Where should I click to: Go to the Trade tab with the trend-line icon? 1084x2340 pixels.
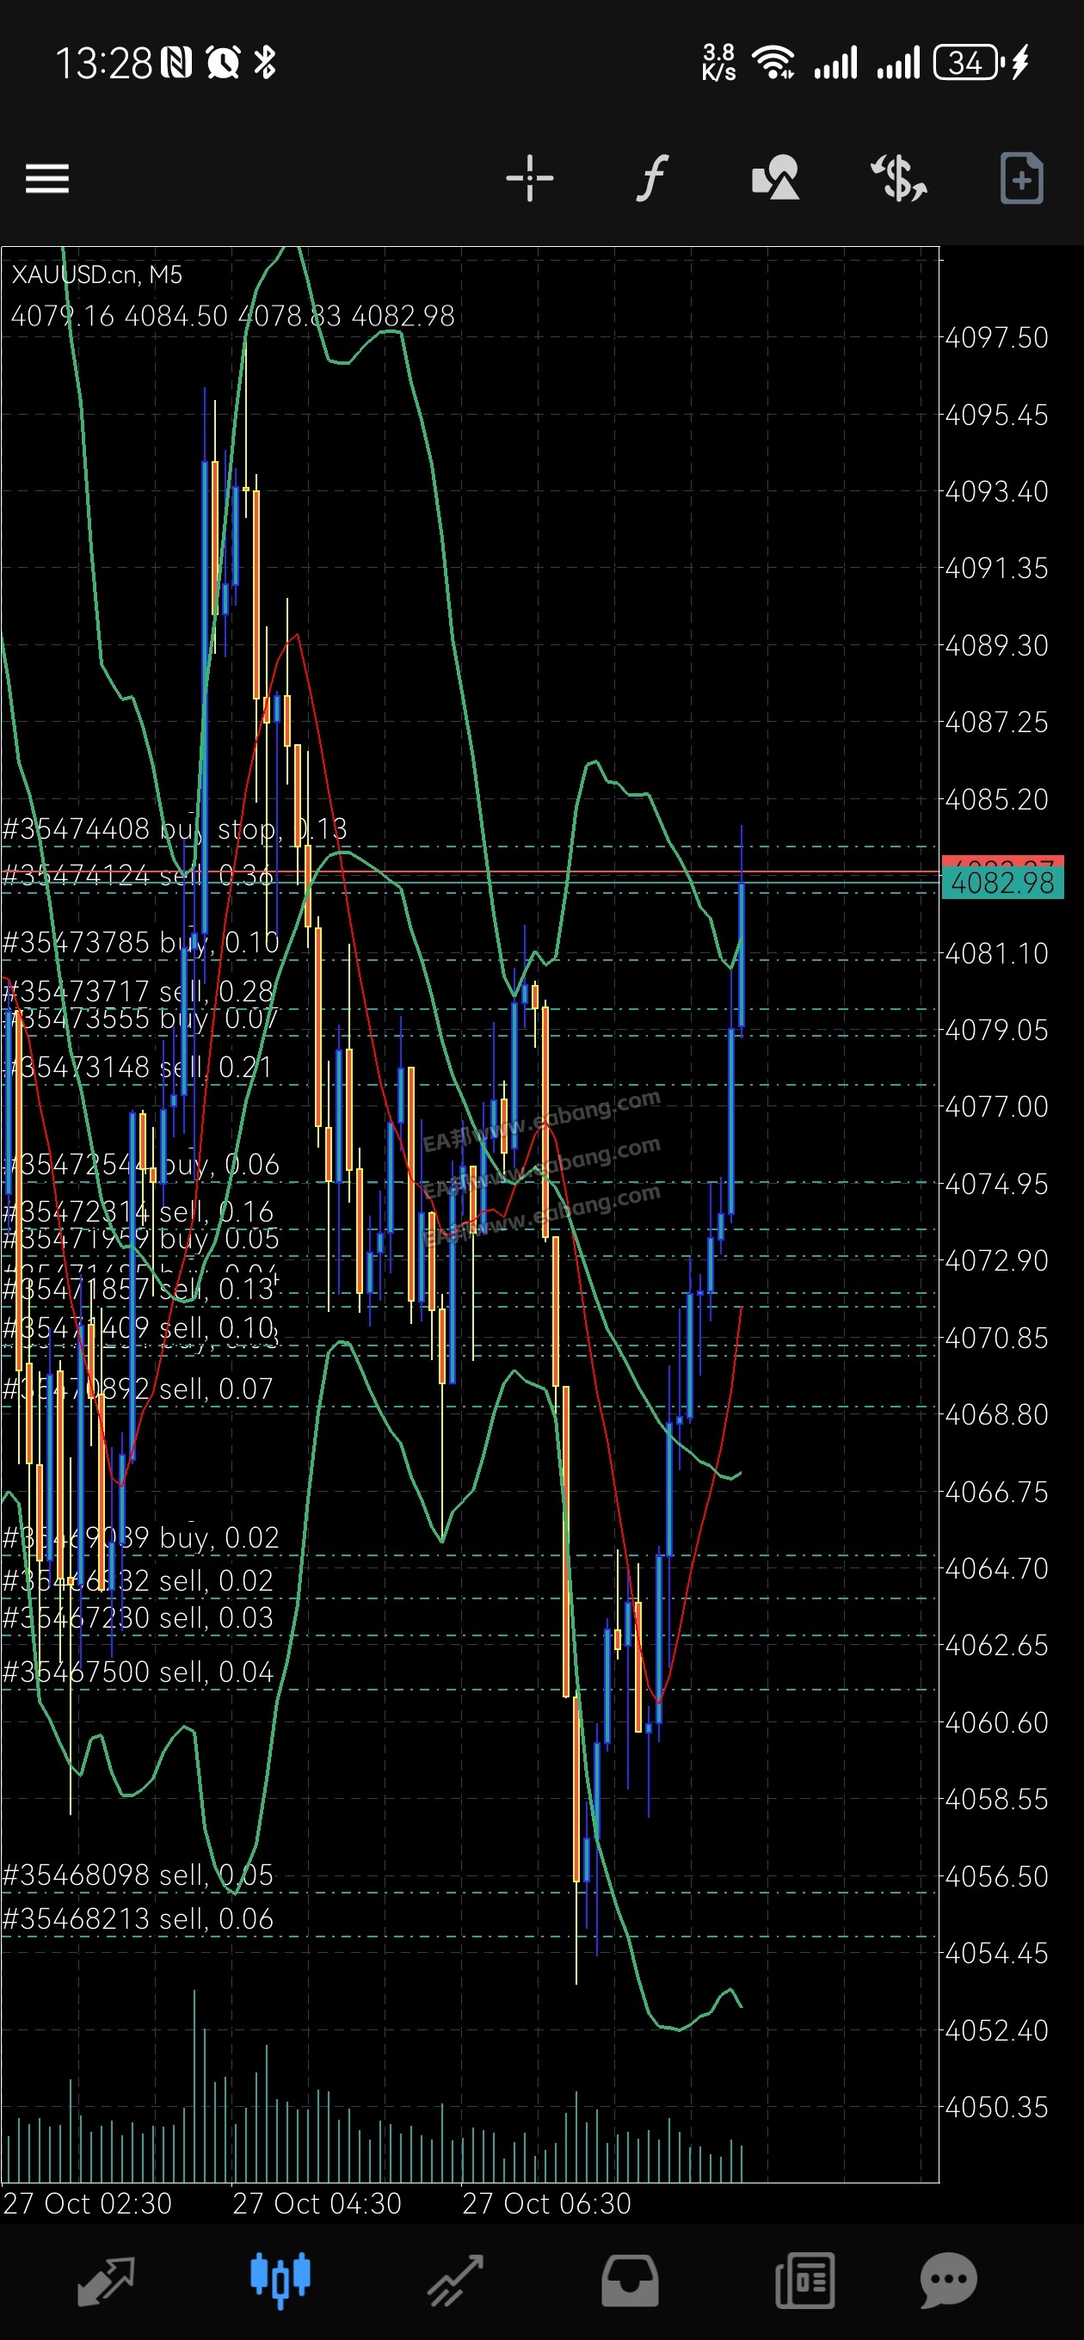[x=455, y=2281]
